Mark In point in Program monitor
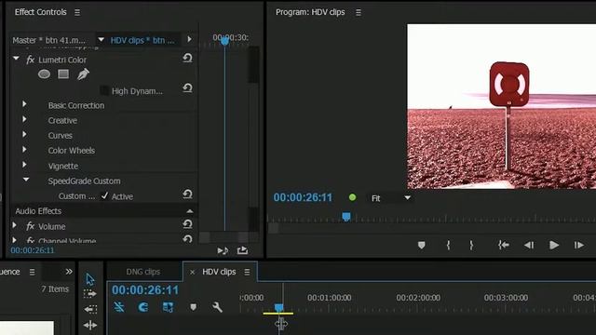The height and width of the screenshot is (335, 596). (x=448, y=246)
